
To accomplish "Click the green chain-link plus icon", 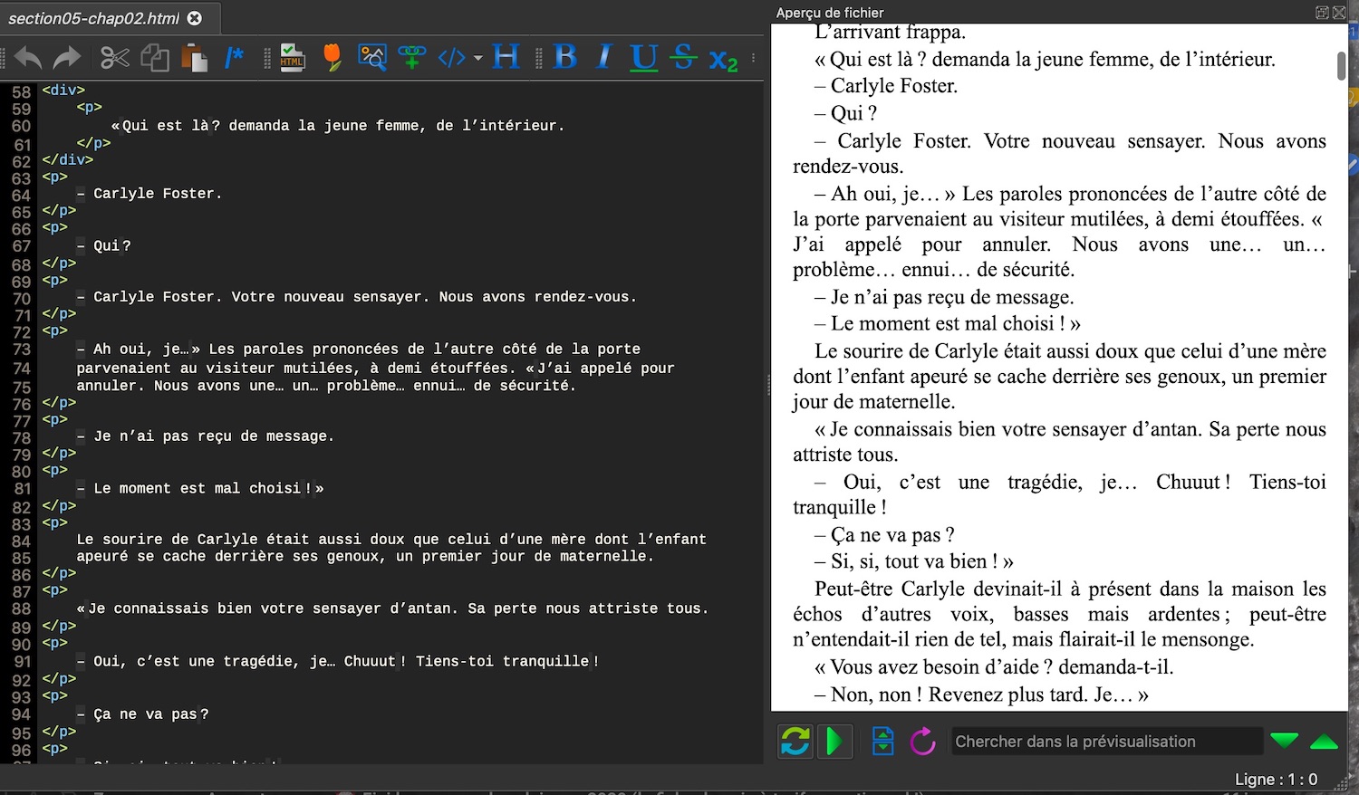I will pos(412,58).
